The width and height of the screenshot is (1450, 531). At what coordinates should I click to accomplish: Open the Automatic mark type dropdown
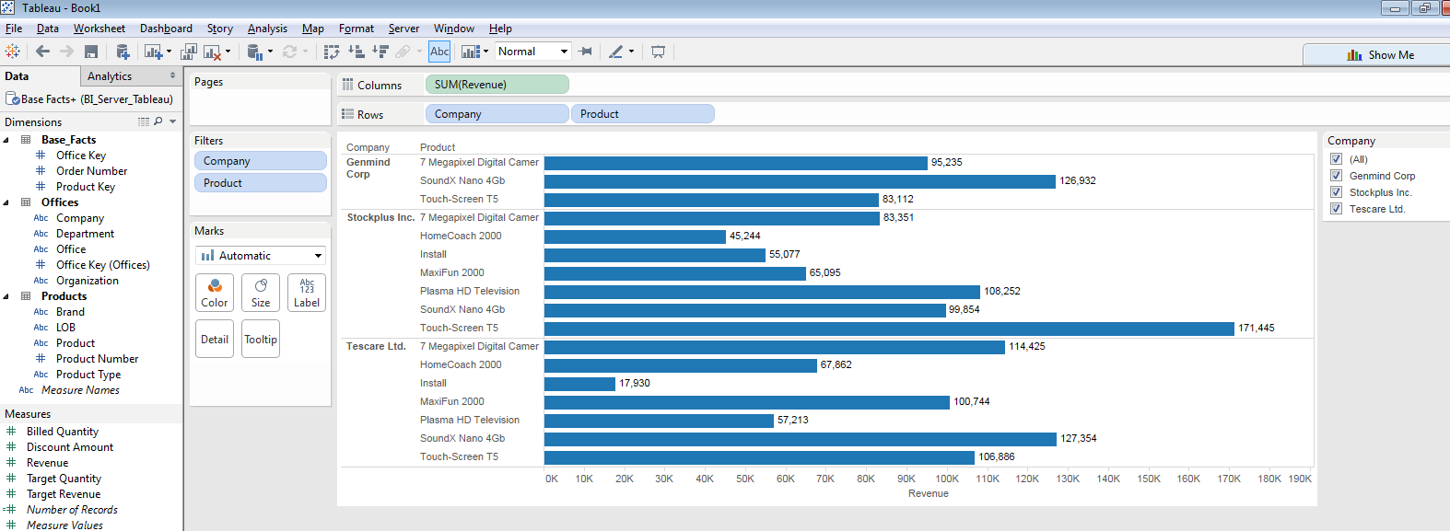coord(262,256)
